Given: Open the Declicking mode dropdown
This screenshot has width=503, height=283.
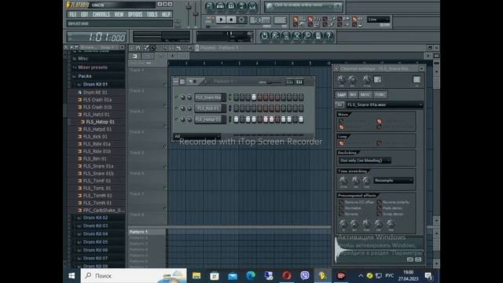Looking at the screenshot, I should (365, 160).
